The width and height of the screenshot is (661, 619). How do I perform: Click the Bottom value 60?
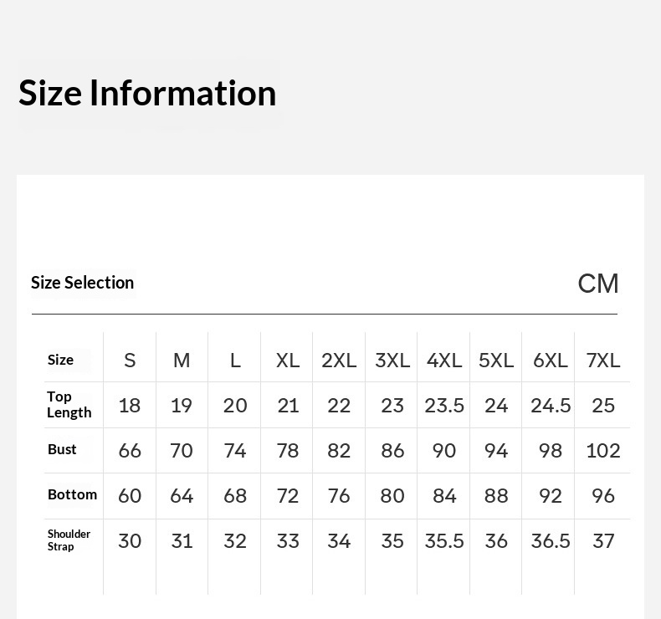point(130,495)
